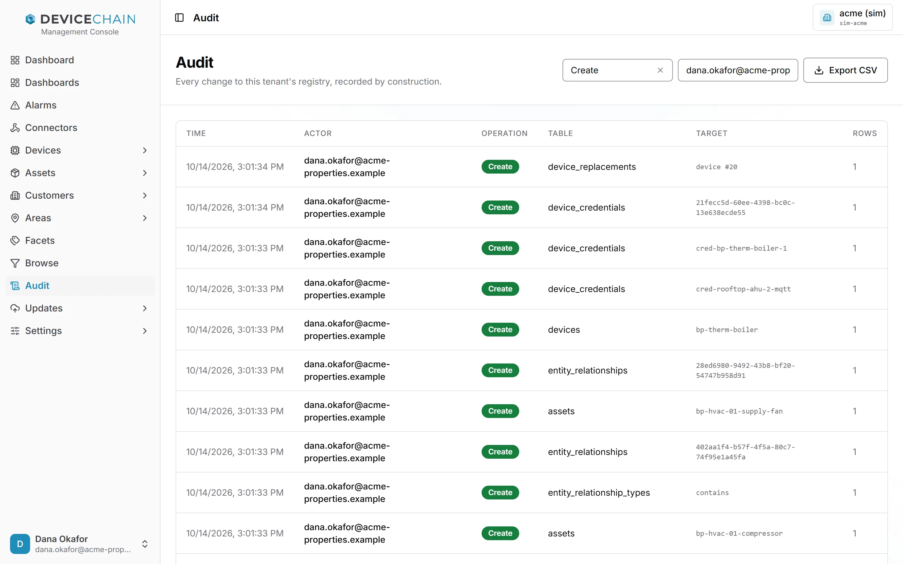Click the Devices chip icon
The height and width of the screenshot is (564, 903).
click(15, 150)
